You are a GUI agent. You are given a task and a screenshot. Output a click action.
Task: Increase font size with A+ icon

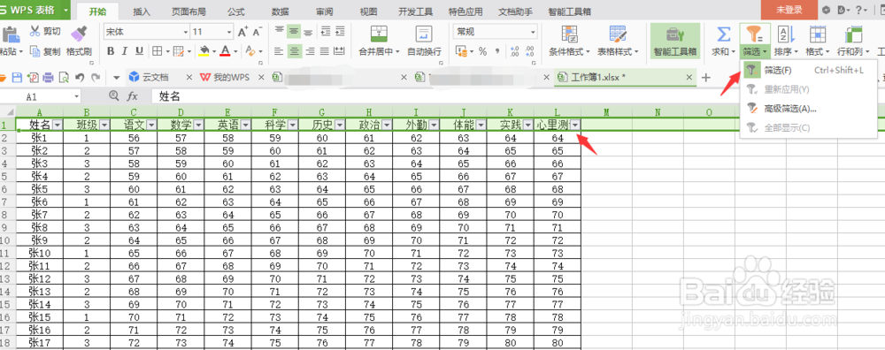click(x=242, y=32)
